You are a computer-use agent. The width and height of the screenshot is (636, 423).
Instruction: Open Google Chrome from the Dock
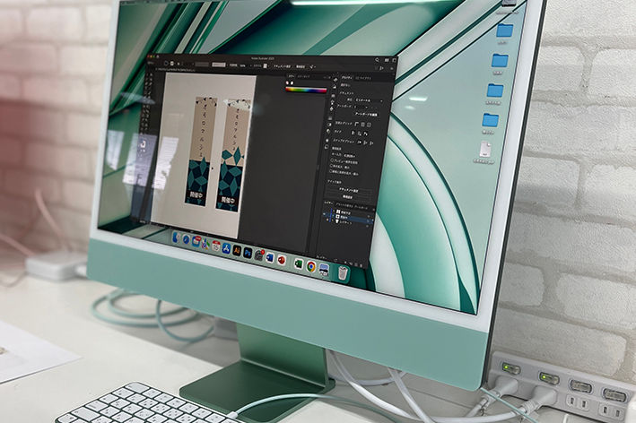coord(311,266)
